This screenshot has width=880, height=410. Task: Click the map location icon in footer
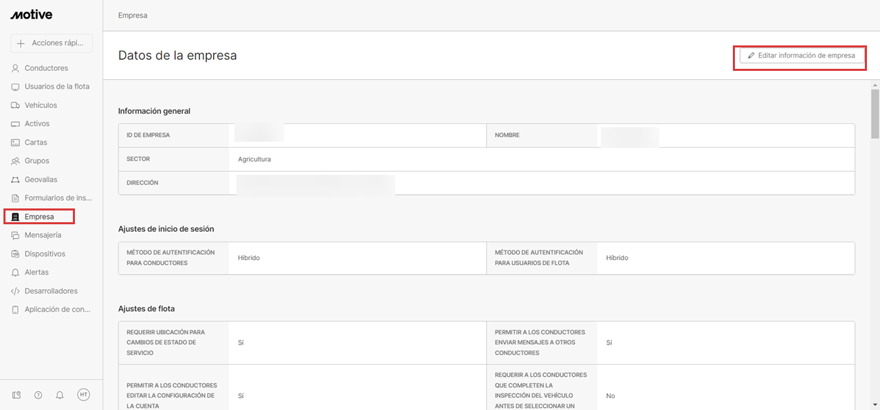pos(16,394)
